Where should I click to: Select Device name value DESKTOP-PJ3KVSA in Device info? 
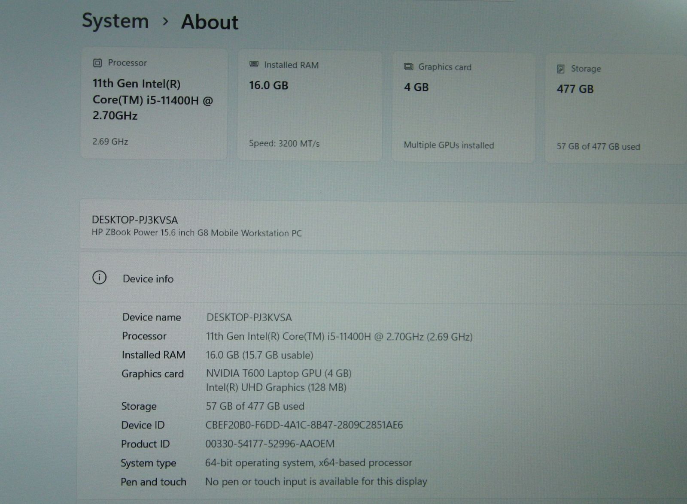[249, 317]
